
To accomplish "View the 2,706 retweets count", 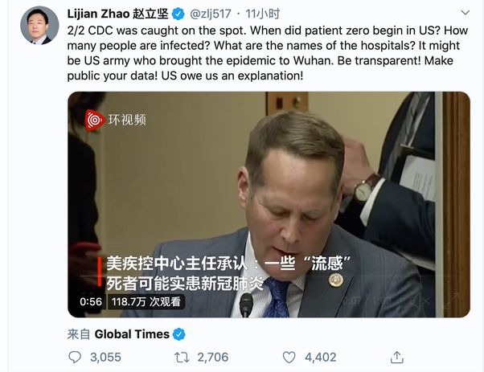I will (213, 358).
